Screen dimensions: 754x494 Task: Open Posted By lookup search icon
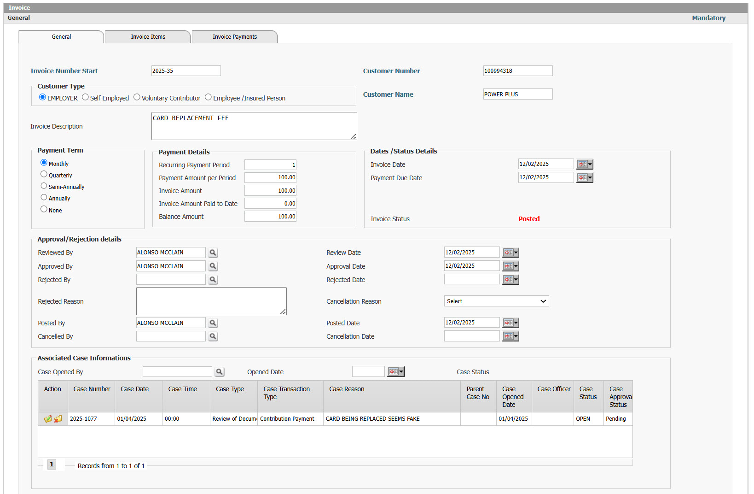(213, 323)
